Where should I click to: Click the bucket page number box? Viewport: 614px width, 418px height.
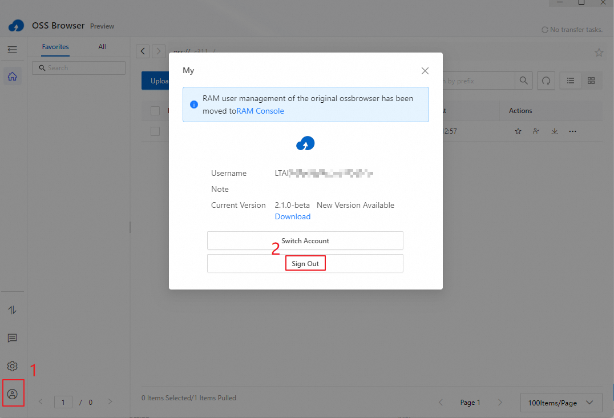pos(63,402)
